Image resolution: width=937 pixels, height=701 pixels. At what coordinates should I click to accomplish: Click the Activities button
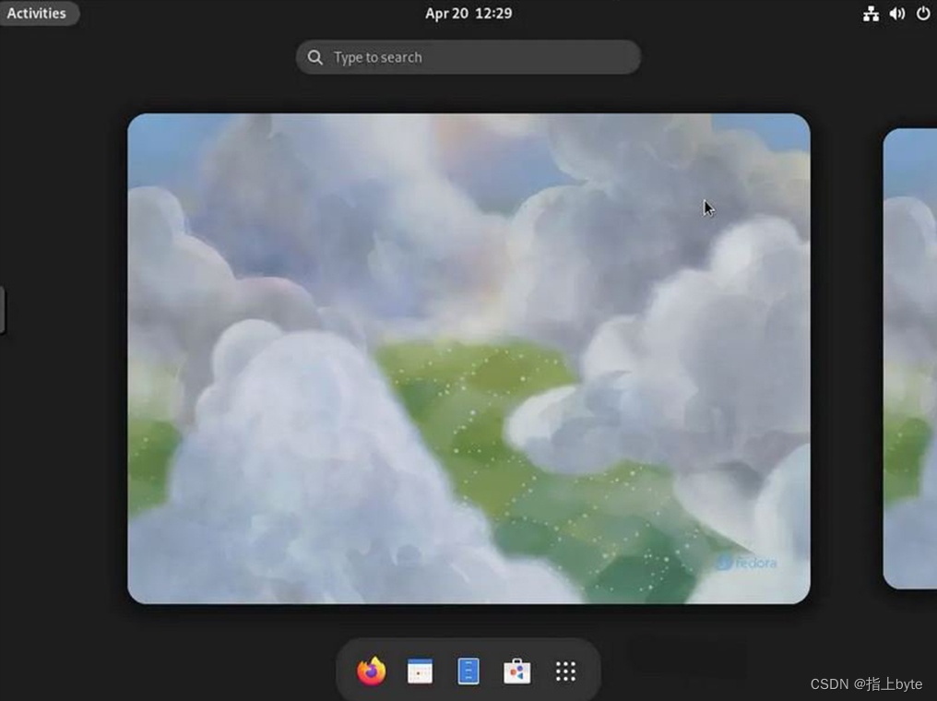[x=37, y=13]
